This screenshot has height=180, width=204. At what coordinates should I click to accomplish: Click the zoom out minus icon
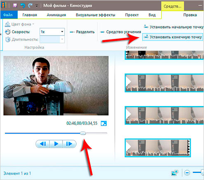click(x=187, y=173)
